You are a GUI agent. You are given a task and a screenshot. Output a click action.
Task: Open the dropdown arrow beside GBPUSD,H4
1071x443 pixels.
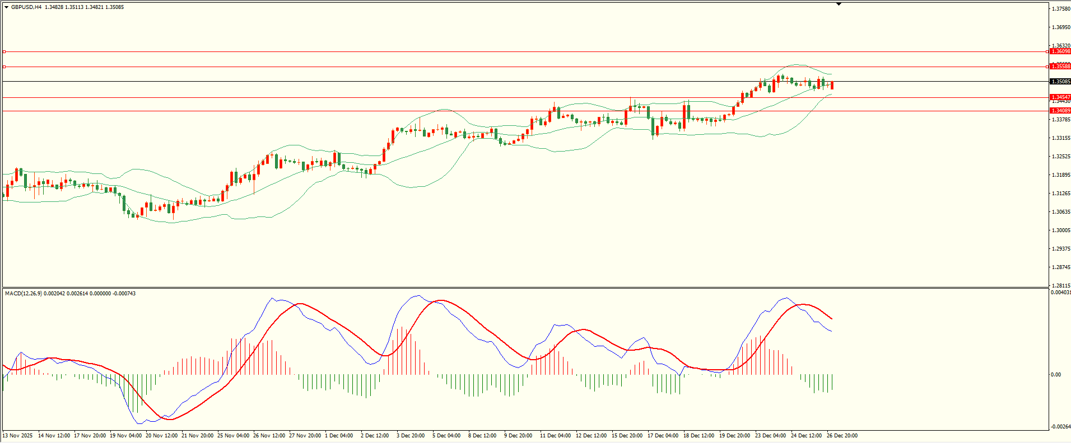click(6, 7)
